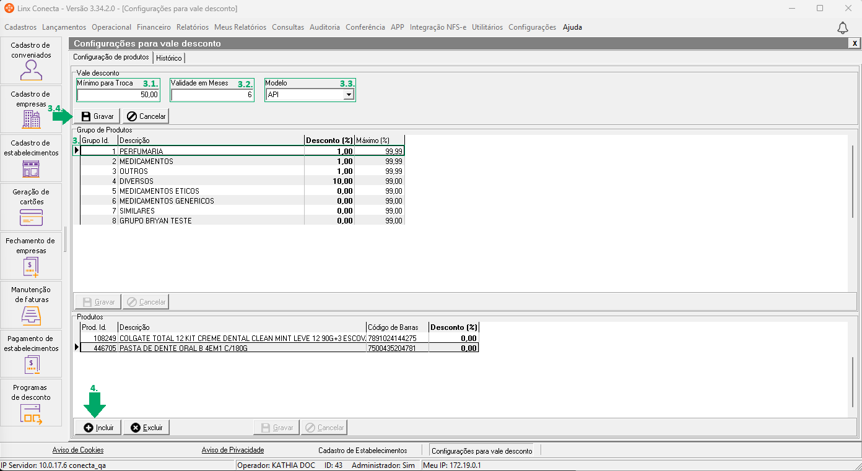
Task: Click the Prod. Id. column header
Action: coord(99,327)
